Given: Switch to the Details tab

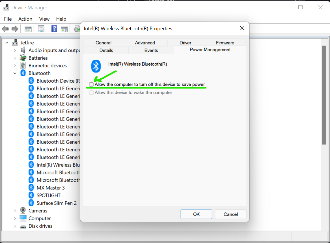Looking at the screenshot, I should pyautogui.click(x=106, y=50).
